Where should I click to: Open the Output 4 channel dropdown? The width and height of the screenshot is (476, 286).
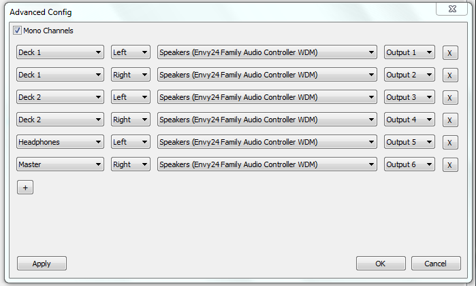(409, 120)
